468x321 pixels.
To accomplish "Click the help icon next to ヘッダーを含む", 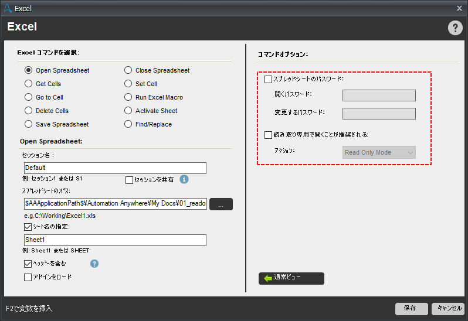I will click(x=94, y=264).
